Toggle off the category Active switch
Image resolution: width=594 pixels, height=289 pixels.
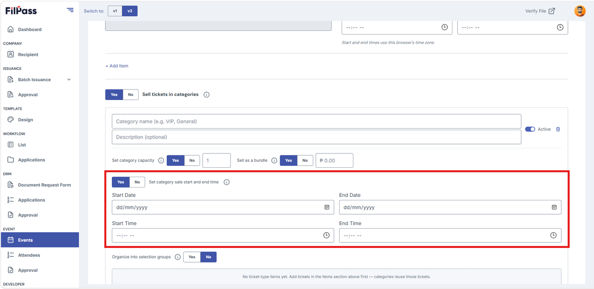530,129
